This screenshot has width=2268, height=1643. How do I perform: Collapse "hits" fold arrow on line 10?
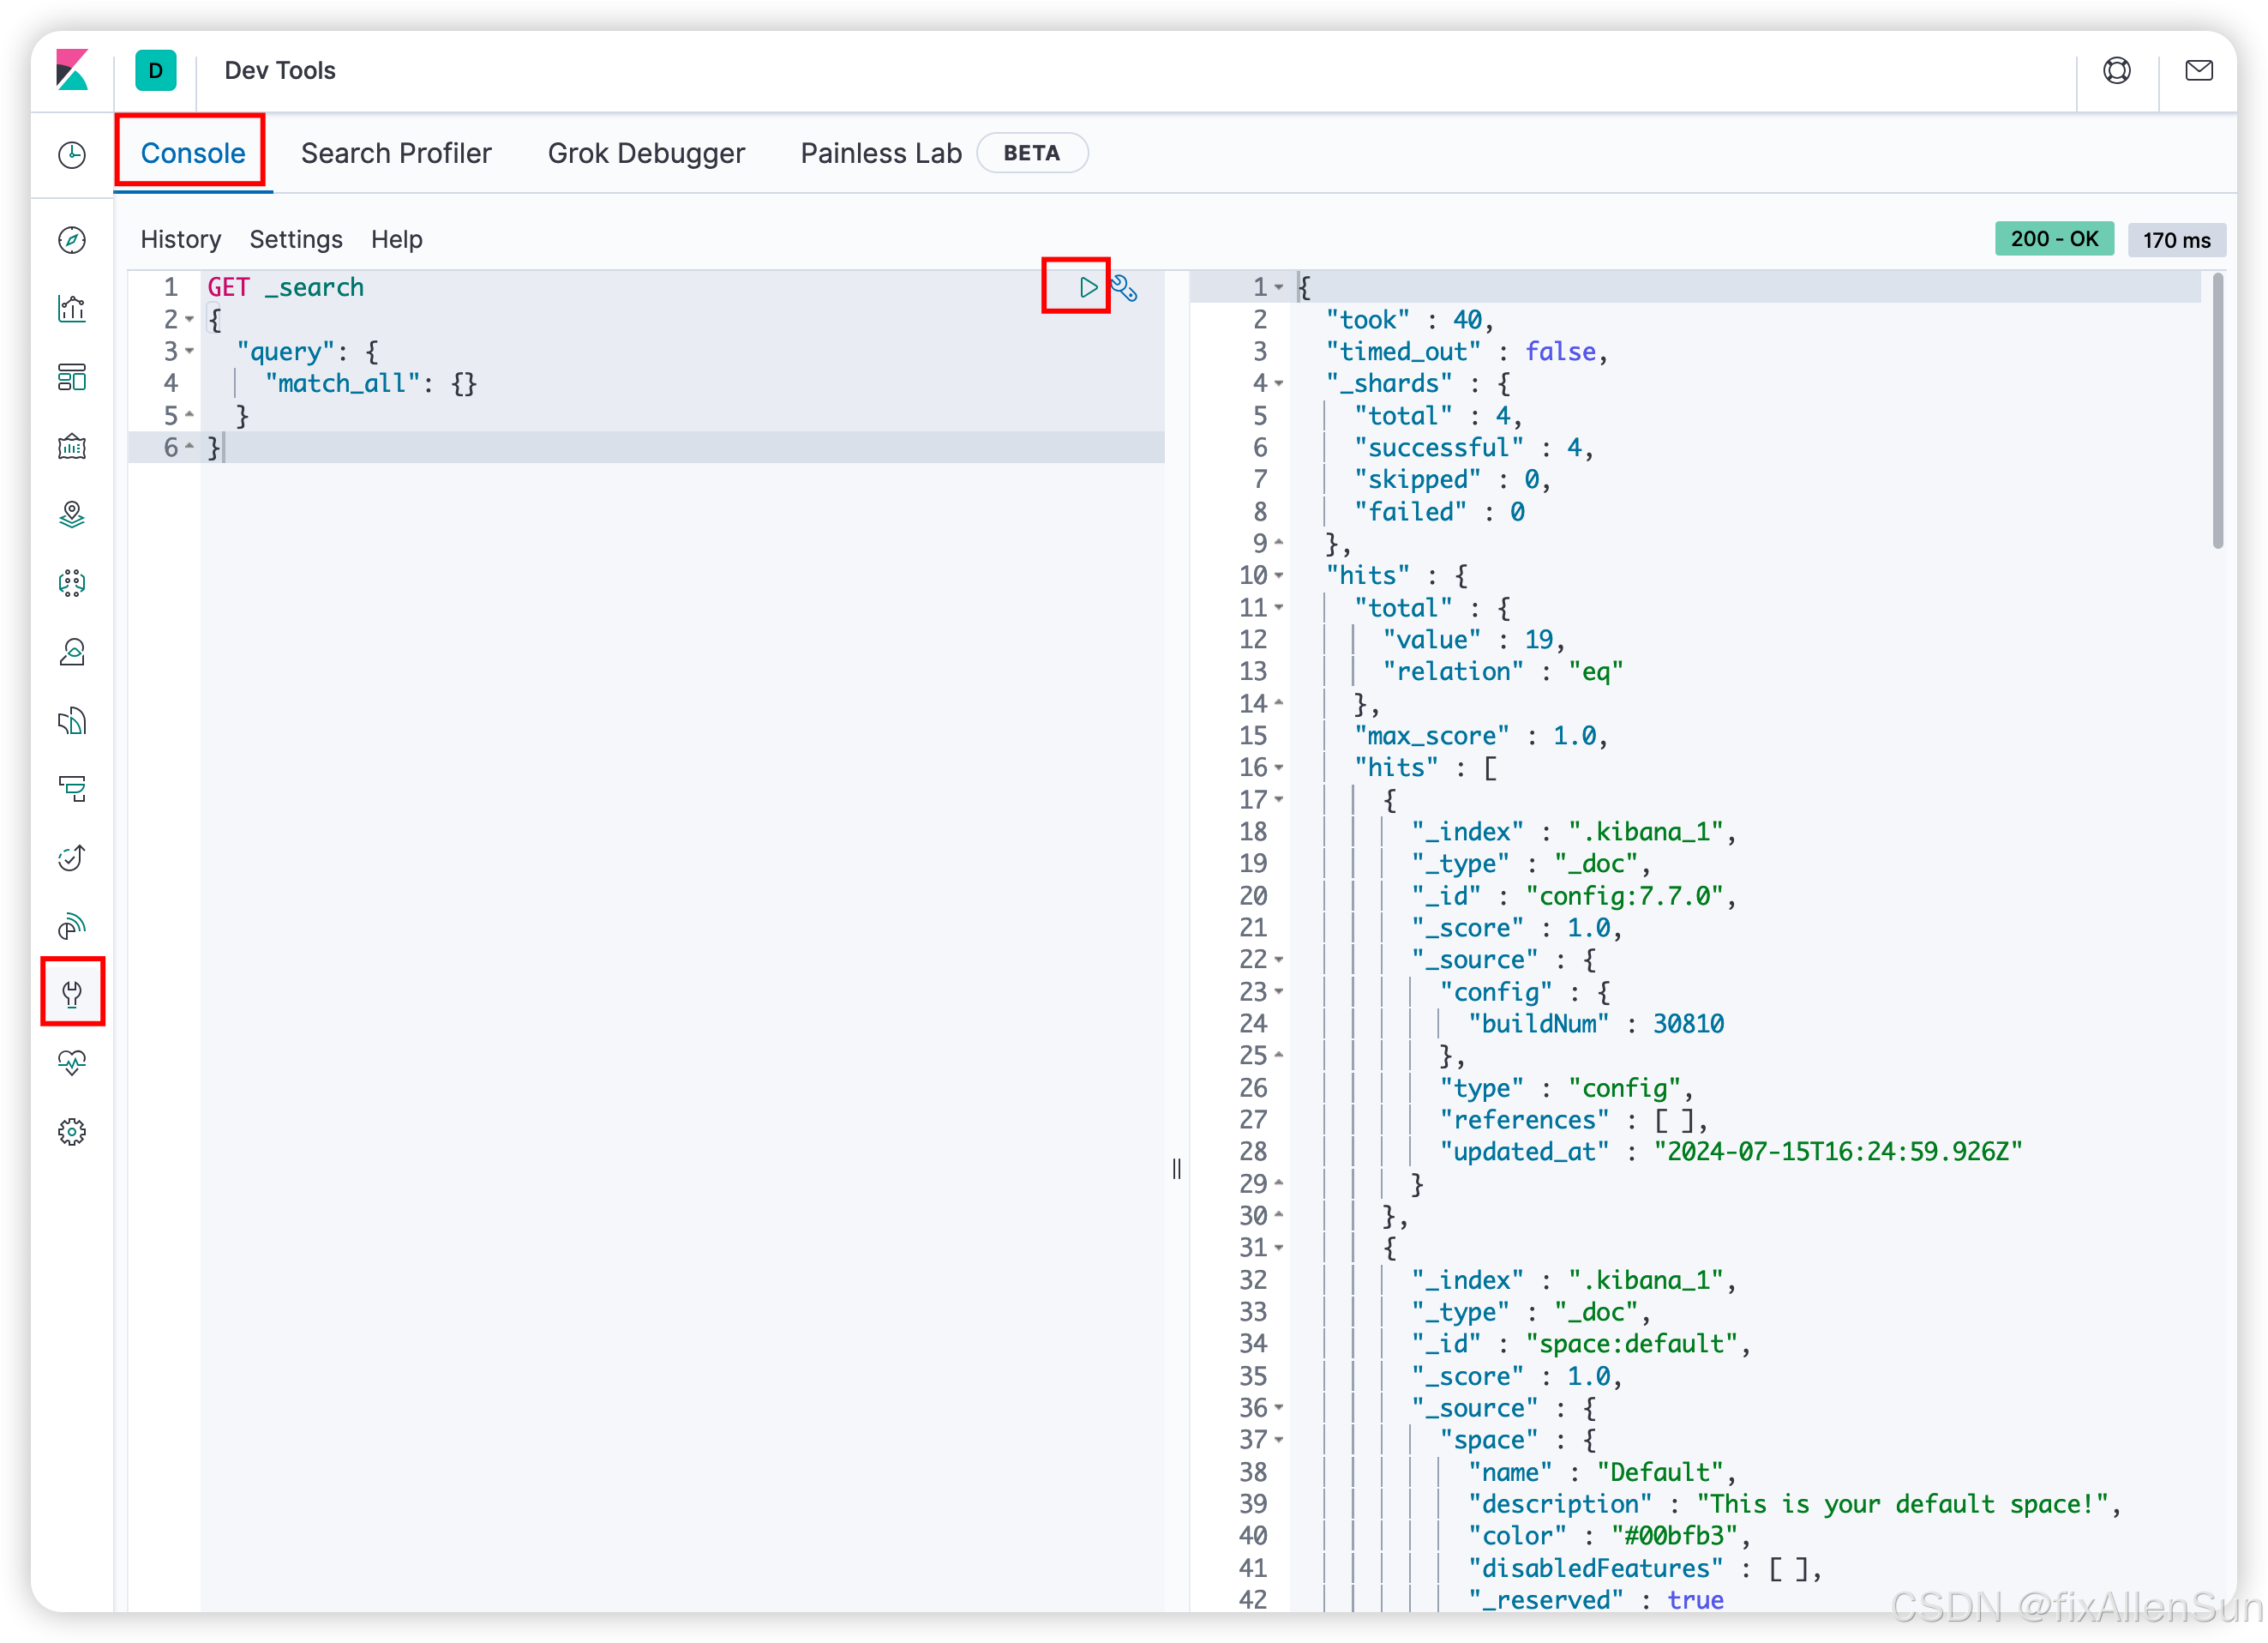tap(1279, 575)
